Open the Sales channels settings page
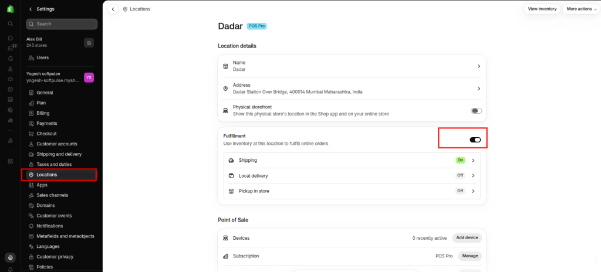The height and width of the screenshot is (272, 601). tap(61, 195)
